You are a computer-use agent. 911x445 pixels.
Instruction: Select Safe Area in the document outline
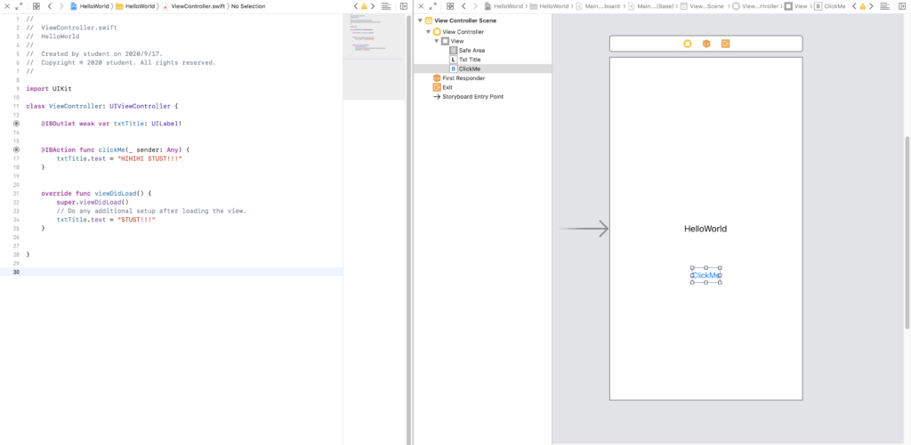tap(471, 51)
